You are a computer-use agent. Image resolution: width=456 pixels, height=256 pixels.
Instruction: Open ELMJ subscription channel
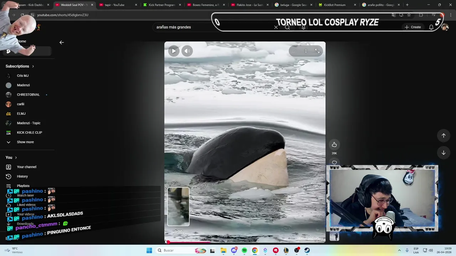click(x=21, y=114)
